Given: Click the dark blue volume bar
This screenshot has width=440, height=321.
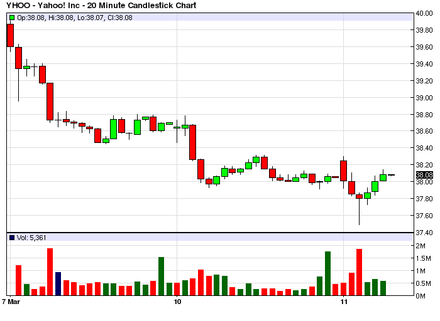Looking at the screenshot, I should 58,283.
